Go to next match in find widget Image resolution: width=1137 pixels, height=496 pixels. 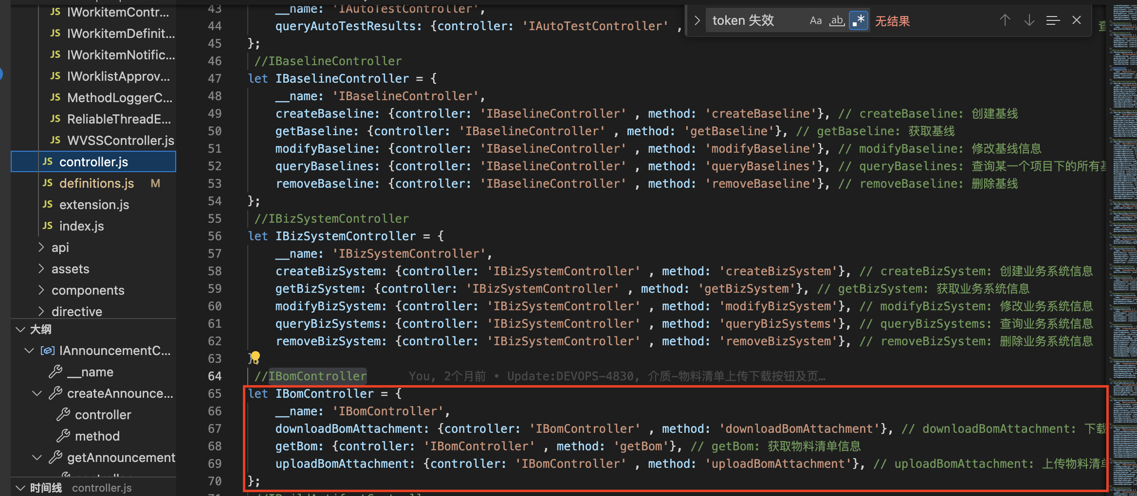[1029, 20]
